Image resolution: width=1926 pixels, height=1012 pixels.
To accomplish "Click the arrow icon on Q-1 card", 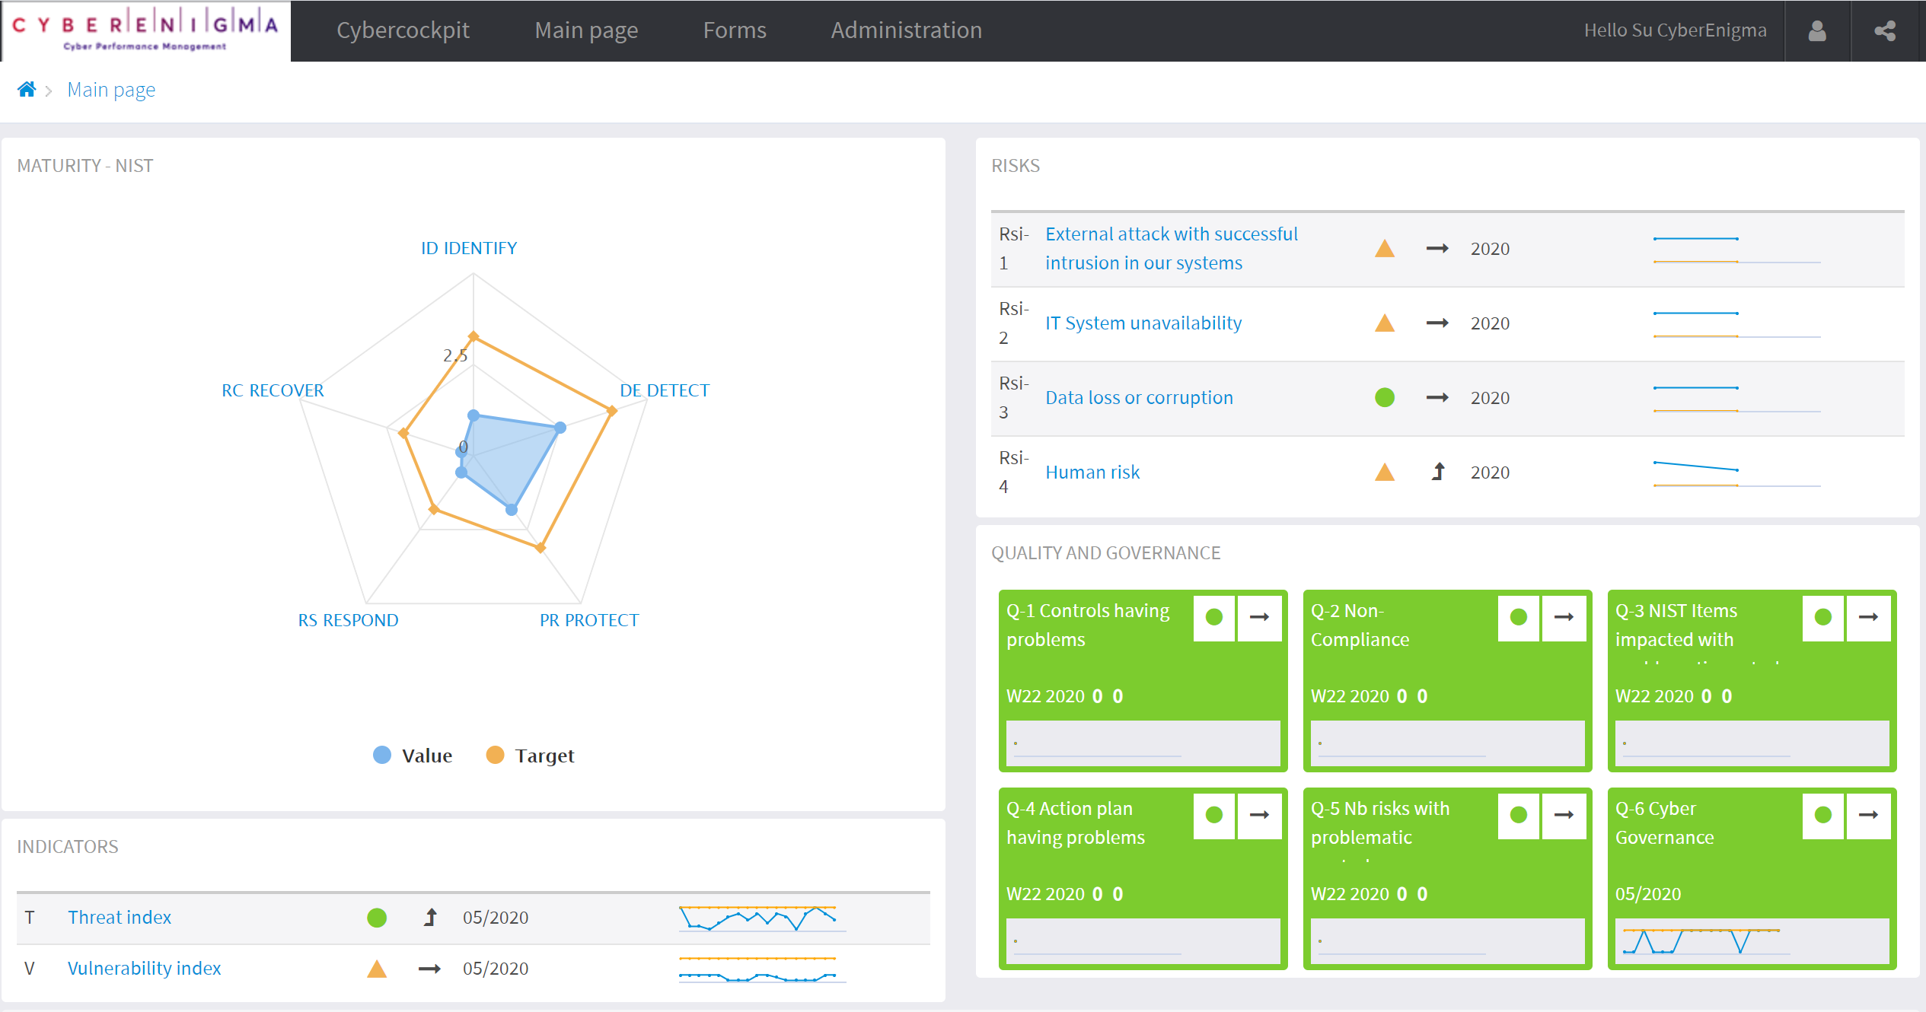I will click(1259, 617).
